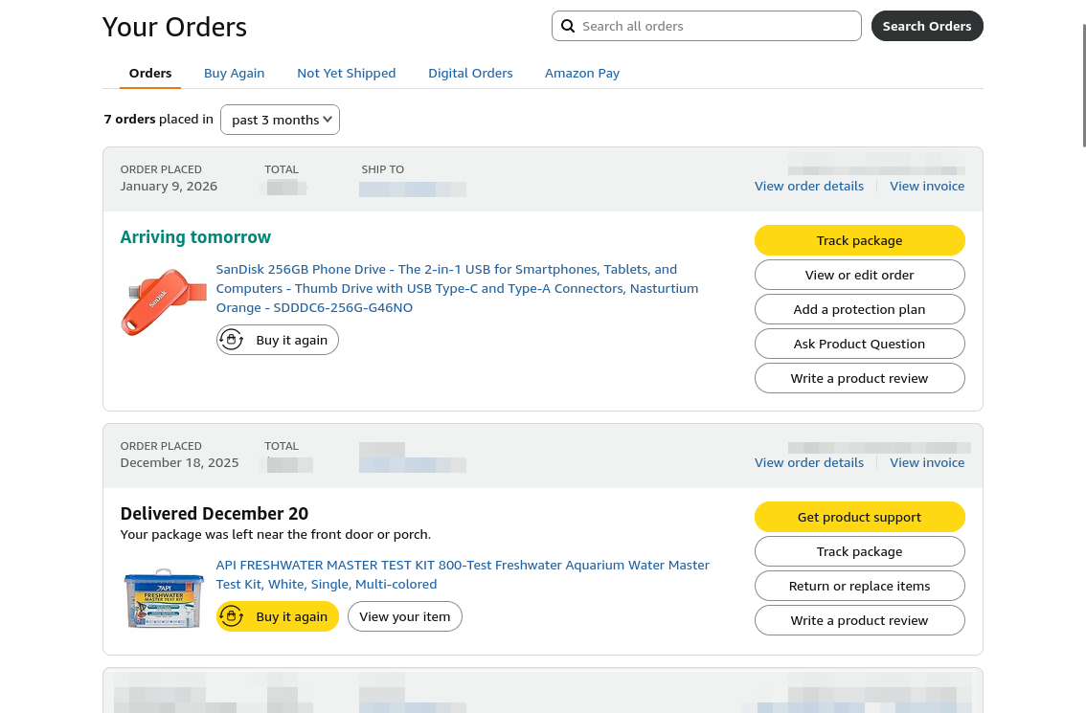Viewport: 1086px width, 713px height.
Task: View invoice for the January 9 order
Action: (x=927, y=186)
